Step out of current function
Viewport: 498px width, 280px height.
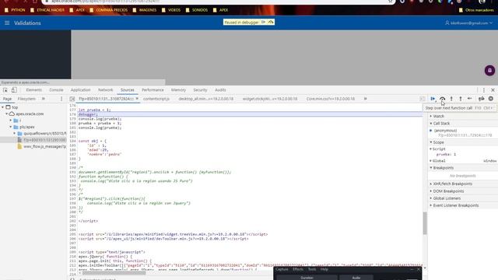tap(461, 99)
